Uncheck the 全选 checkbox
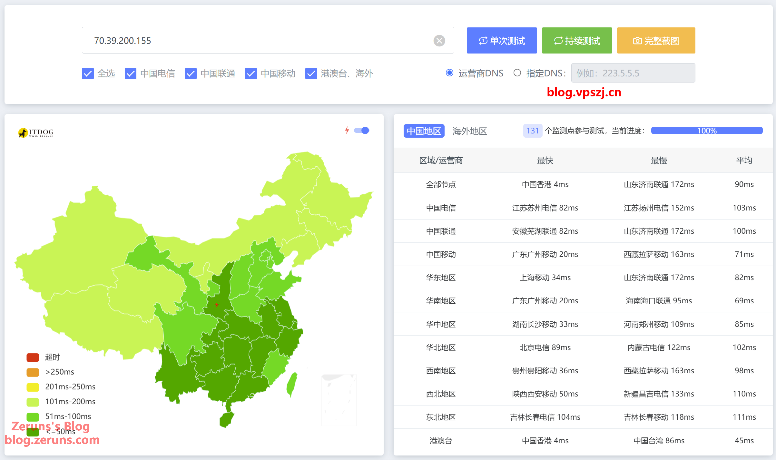The image size is (776, 460). click(x=88, y=73)
